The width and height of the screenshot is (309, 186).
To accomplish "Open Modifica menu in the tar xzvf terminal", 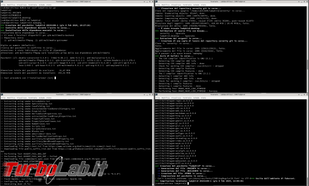I will pyautogui.click(x=11, y=5).
